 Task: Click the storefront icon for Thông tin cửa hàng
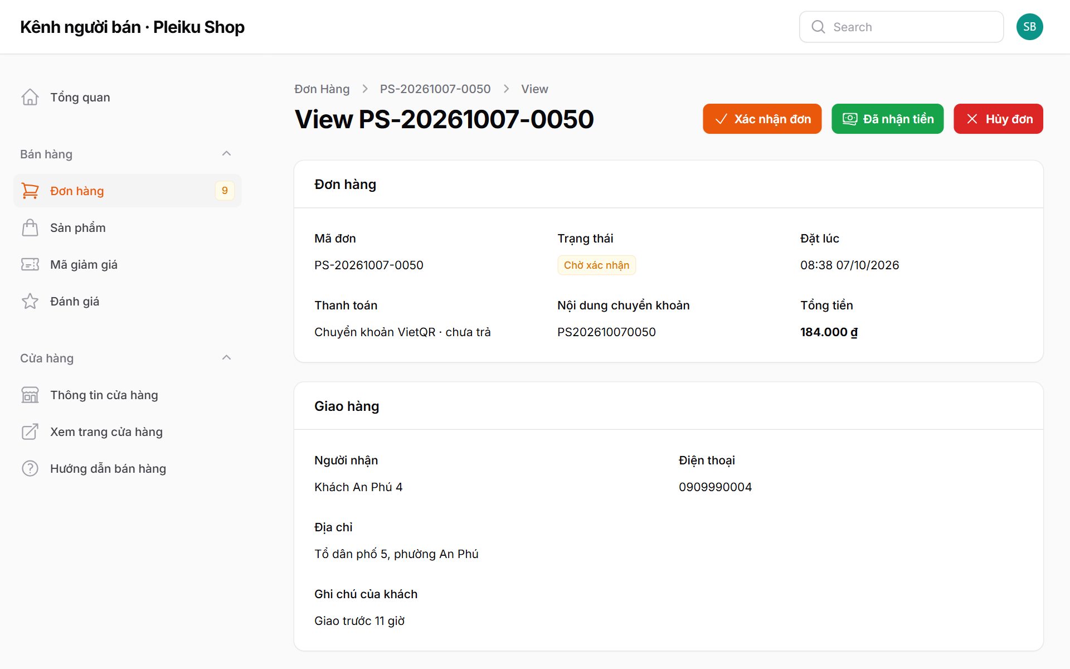(30, 395)
